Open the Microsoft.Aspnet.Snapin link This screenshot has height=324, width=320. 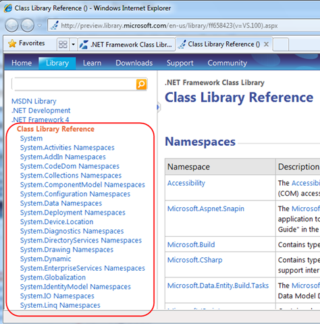click(x=206, y=209)
